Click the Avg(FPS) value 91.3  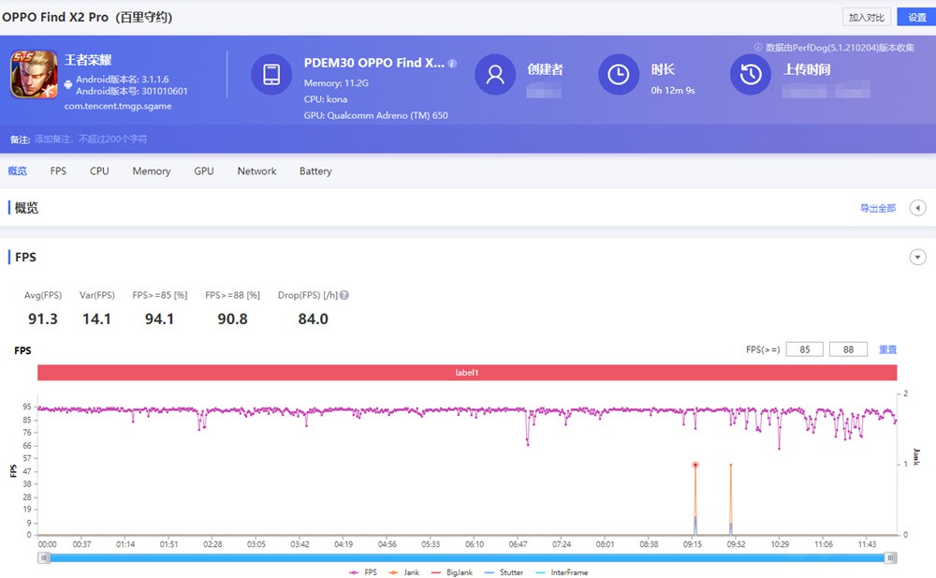(43, 319)
